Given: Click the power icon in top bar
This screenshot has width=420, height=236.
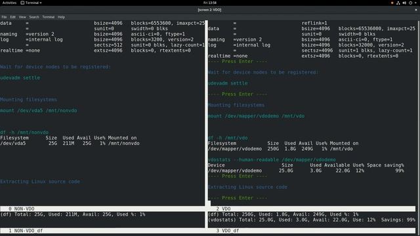Looking at the screenshot, I should [410, 3].
